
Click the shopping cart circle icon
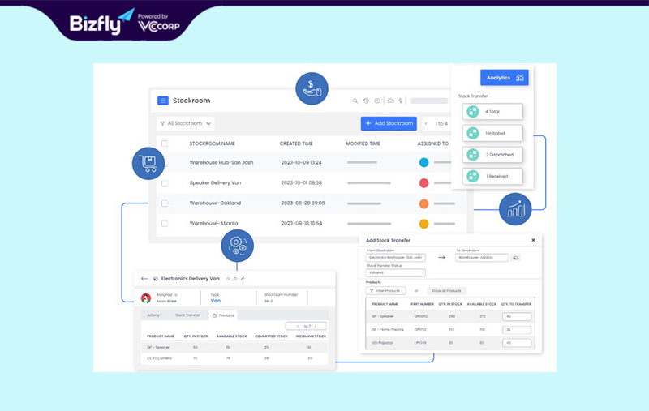148,163
